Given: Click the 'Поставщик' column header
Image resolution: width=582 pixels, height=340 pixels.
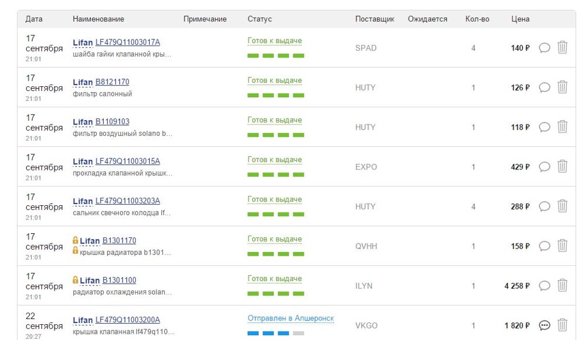Looking at the screenshot, I should tap(375, 19).
